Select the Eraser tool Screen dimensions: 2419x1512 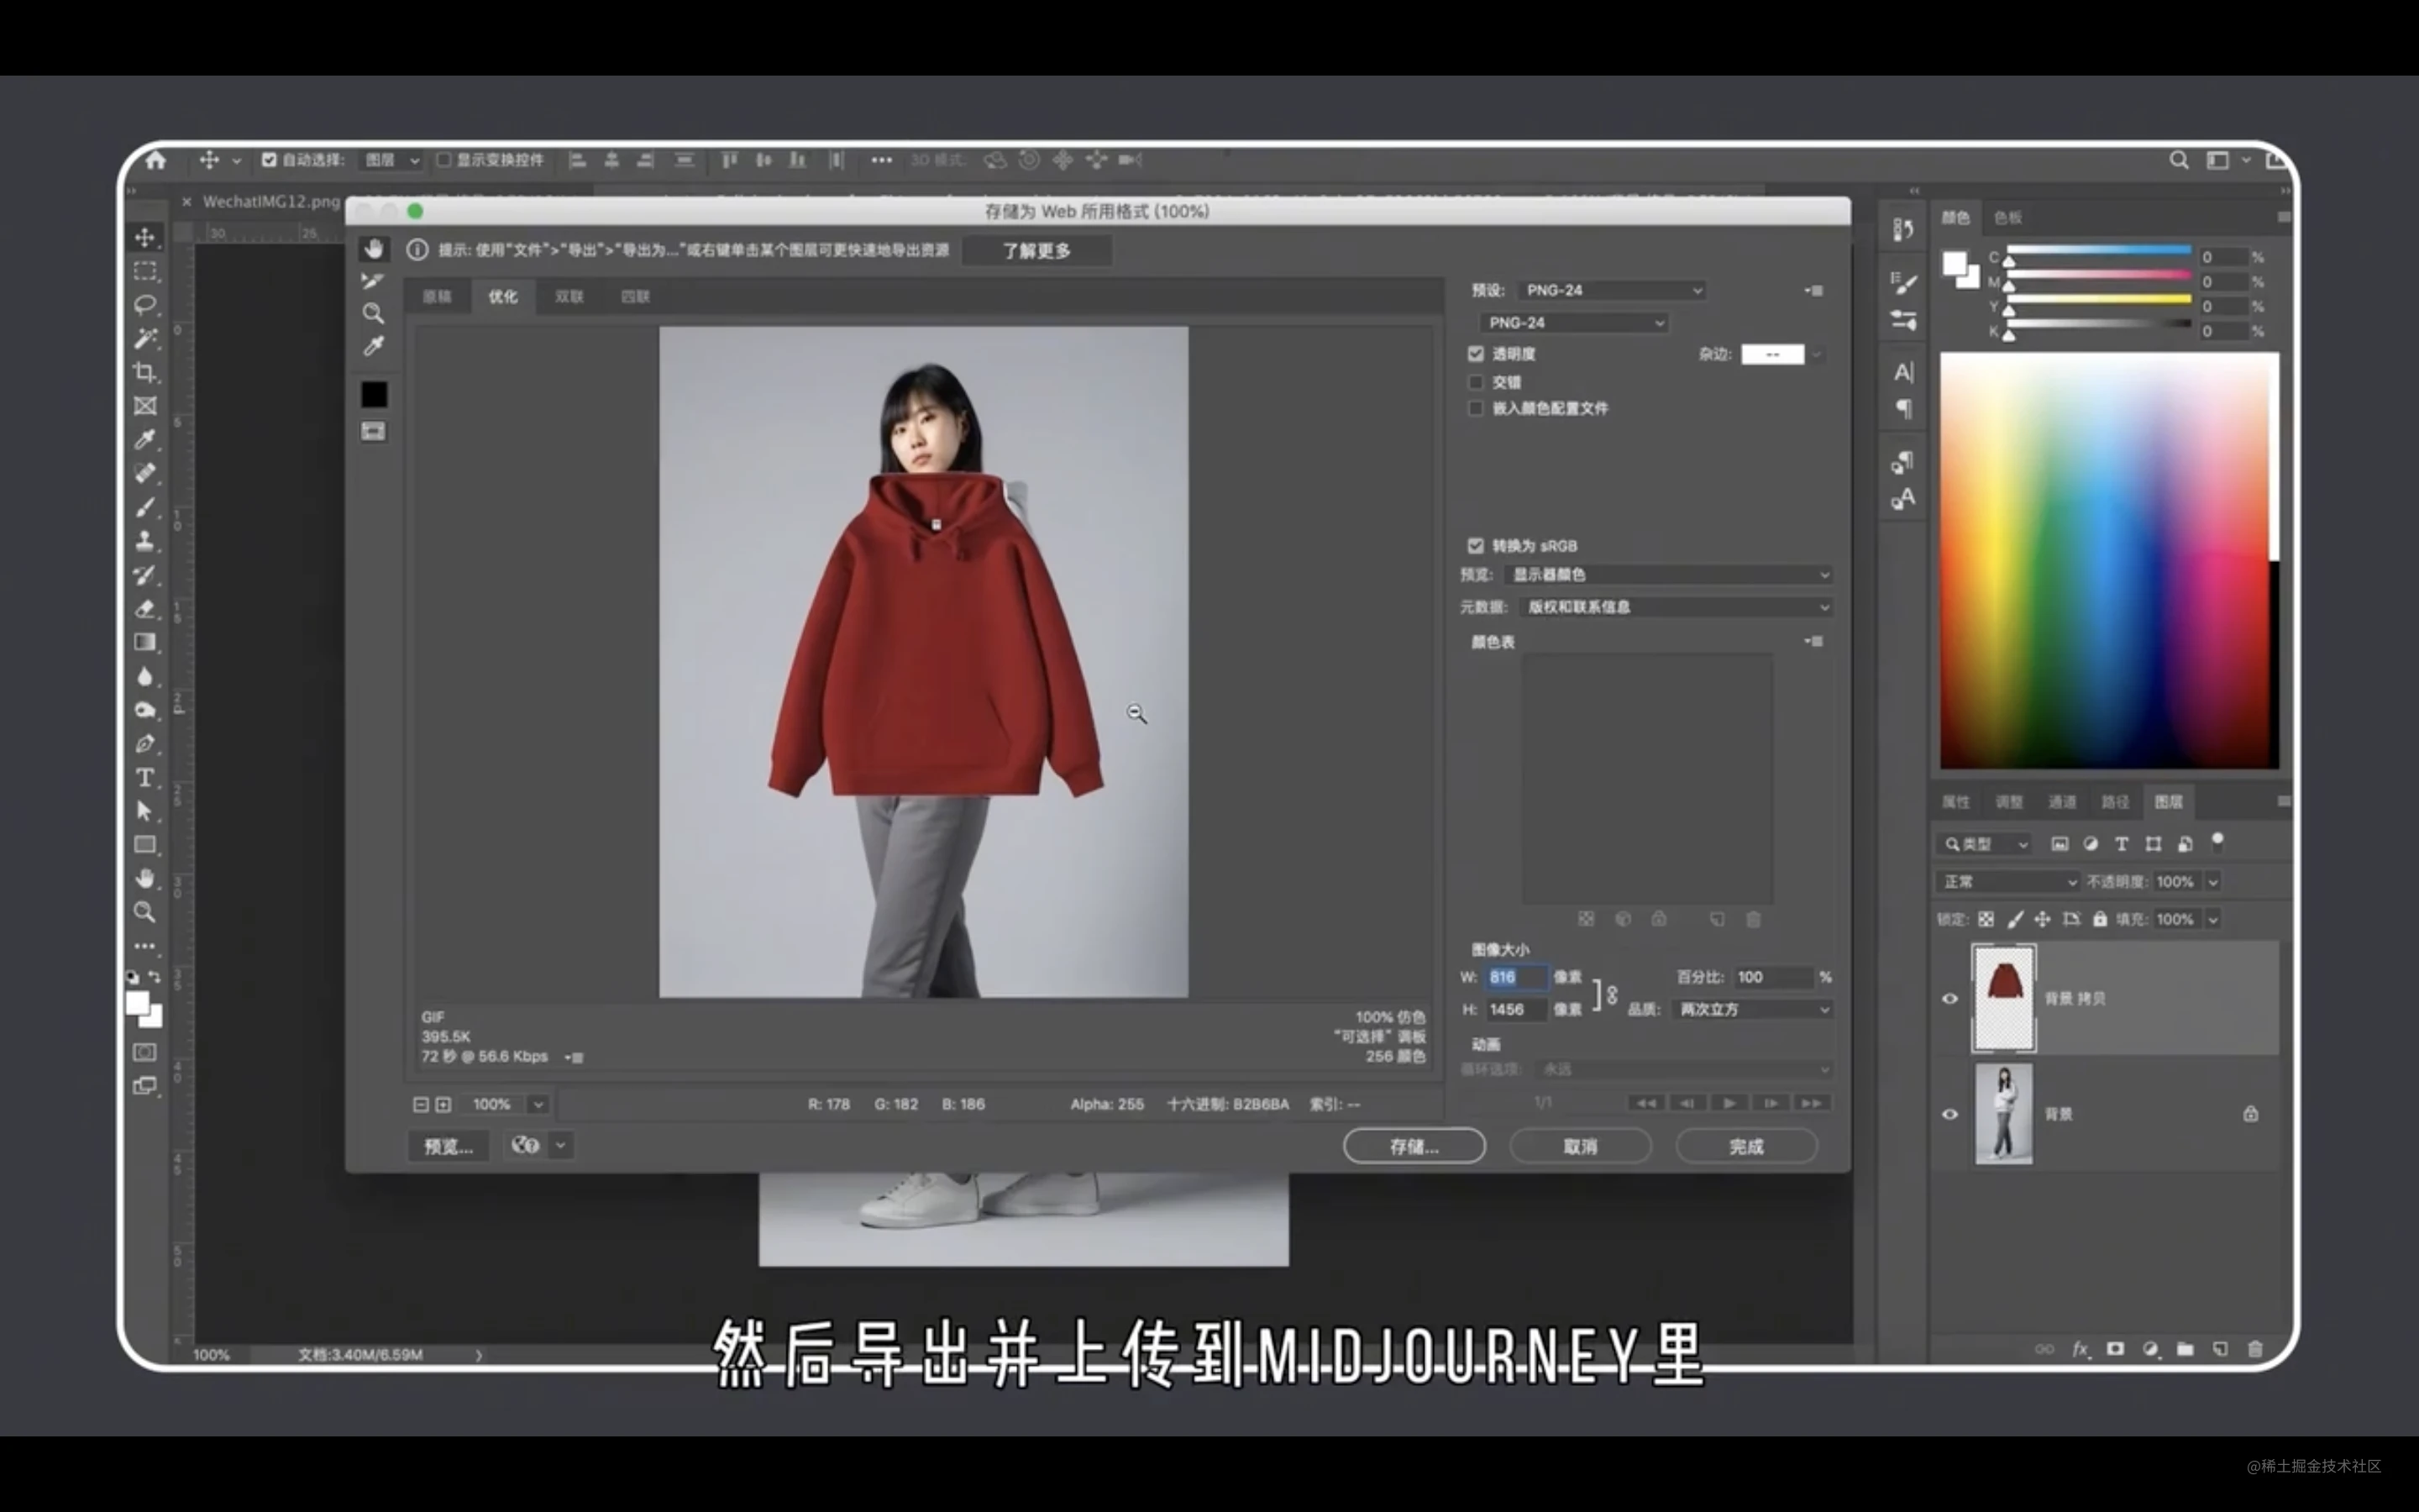pos(145,608)
